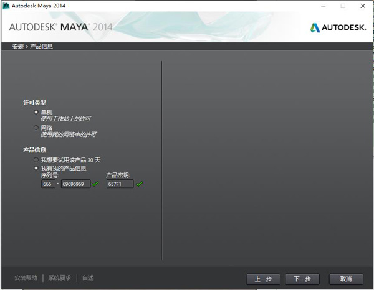Cancel installation with the 取消 button
Image resolution: width=374 pixels, height=290 pixels.
[346, 279]
